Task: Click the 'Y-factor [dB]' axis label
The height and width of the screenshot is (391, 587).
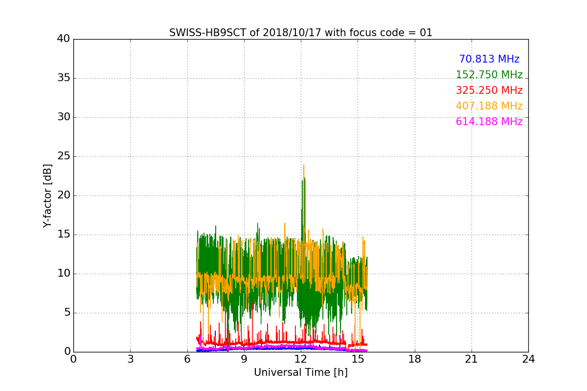Action: point(47,195)
